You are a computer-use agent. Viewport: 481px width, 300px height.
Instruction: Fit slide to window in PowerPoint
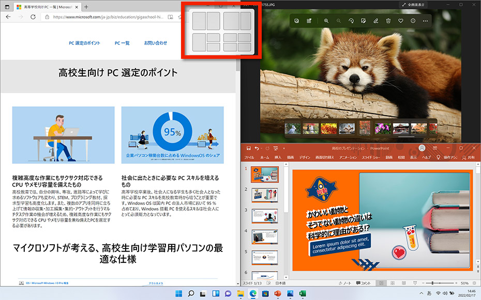pos(474,283)
